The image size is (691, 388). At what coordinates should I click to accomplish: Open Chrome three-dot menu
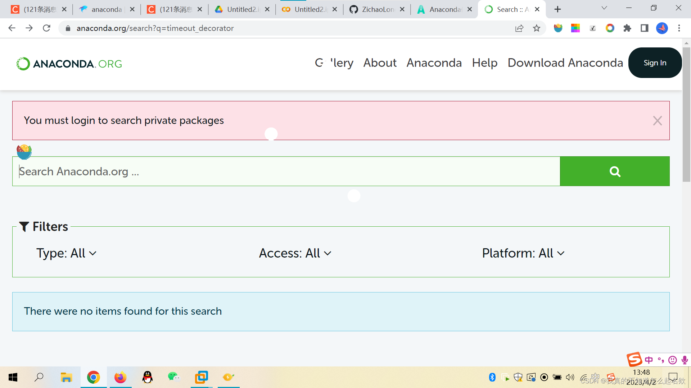pos(679,28)
